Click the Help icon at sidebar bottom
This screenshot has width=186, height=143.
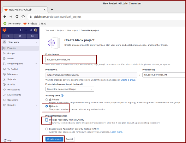(x=5, y=140)
